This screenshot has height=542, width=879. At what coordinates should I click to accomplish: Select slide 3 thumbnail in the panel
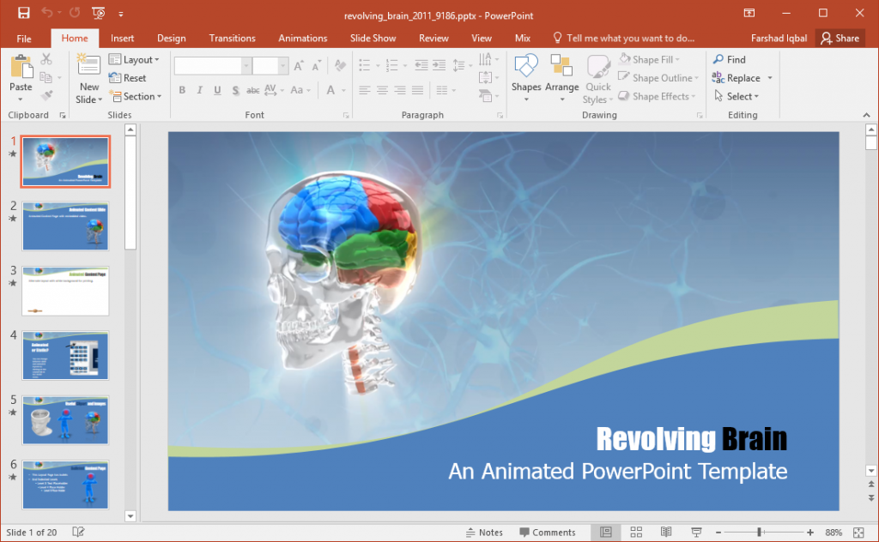coord(65,291)
